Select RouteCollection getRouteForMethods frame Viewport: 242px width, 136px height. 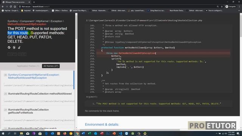pos(38,115)
